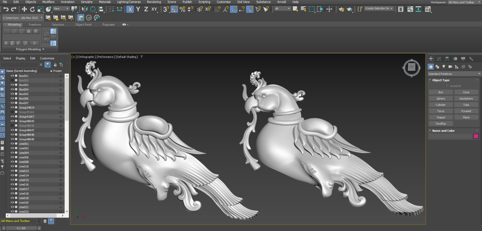This screenshot has width=482, height=231.
Task: Select the Cameras category icon
Action: click(450, 67)
